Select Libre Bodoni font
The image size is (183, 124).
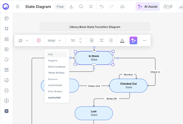click(x=55, y=91)
